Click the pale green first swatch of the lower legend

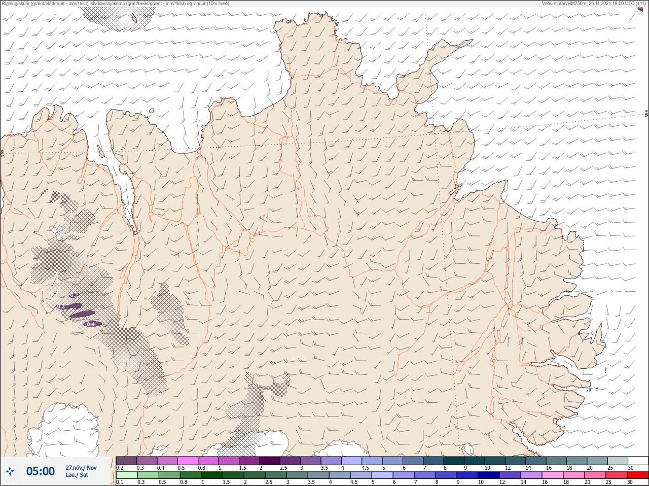[x=126, y=475]
